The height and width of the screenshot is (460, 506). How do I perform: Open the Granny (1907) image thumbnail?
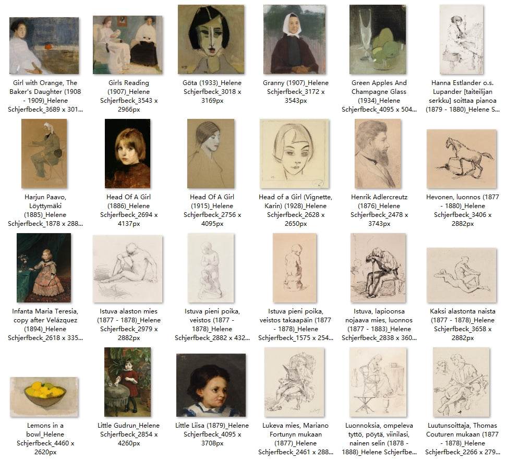pos(295,39)
